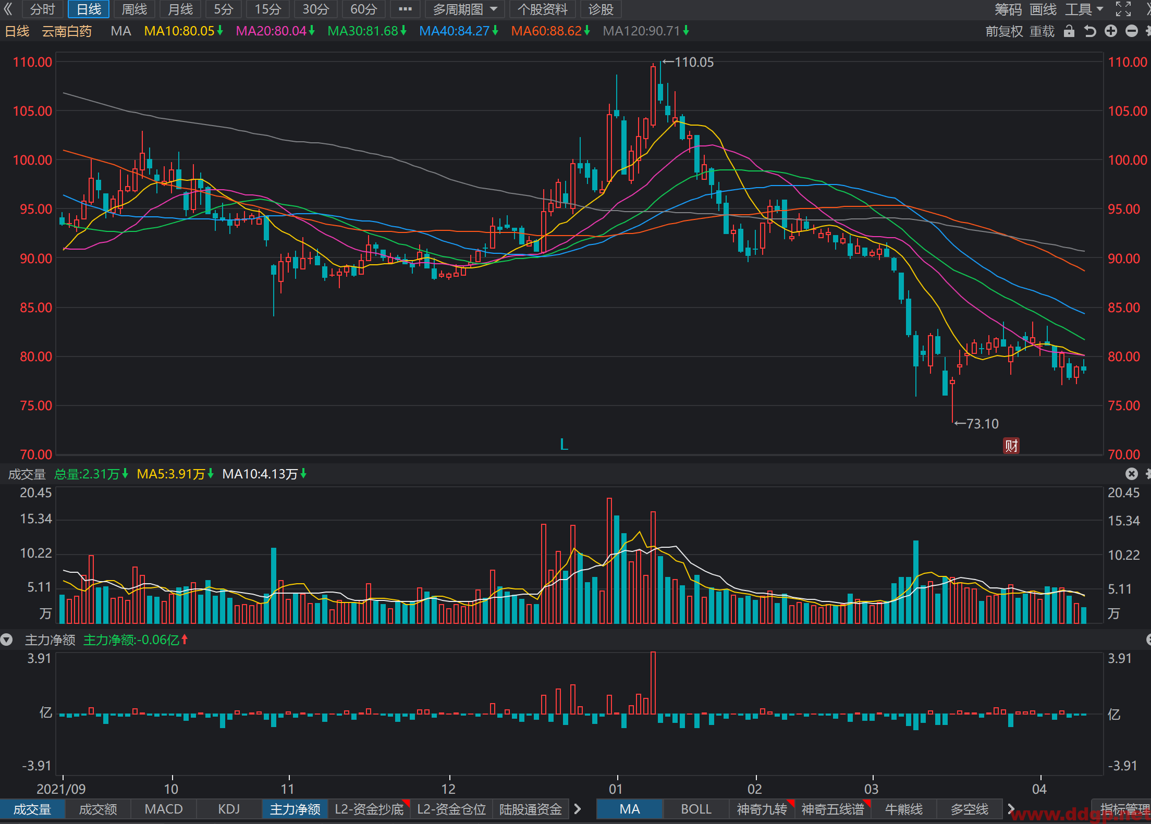Click the lock icon beside 重载
1151x824 pixels.
(x=1069, y=31)
